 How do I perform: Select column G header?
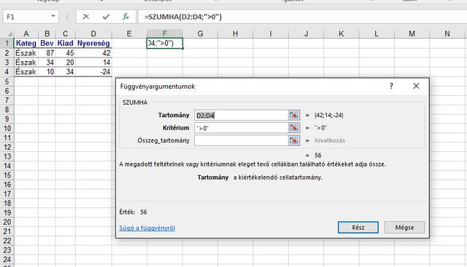tap(200, 33)
